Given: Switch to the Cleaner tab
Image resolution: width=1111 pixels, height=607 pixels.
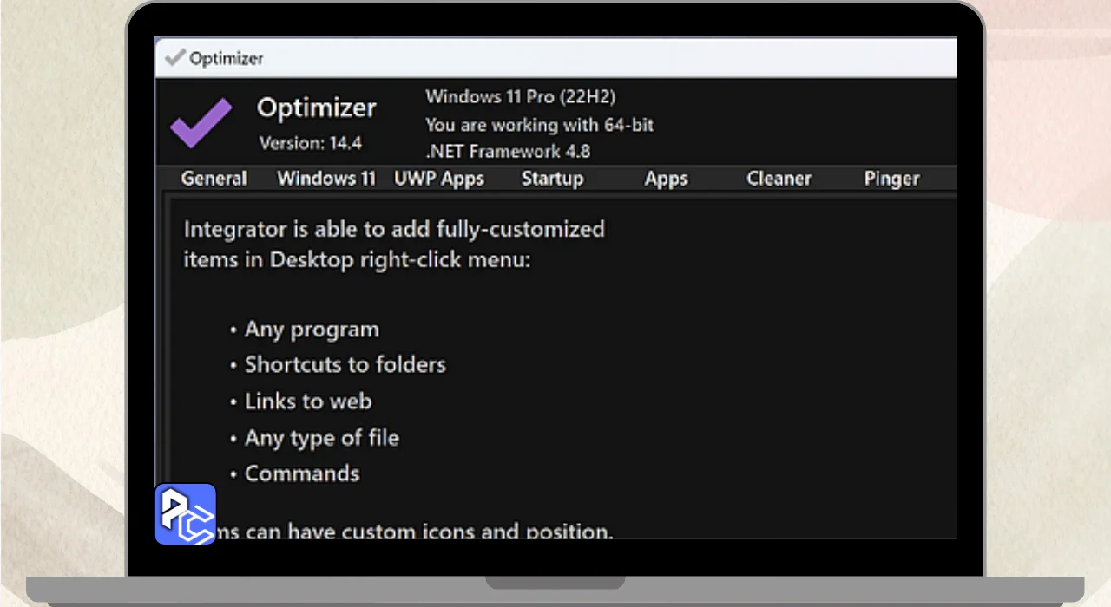Looking at the screenshot, I should (x=779, y=179).
